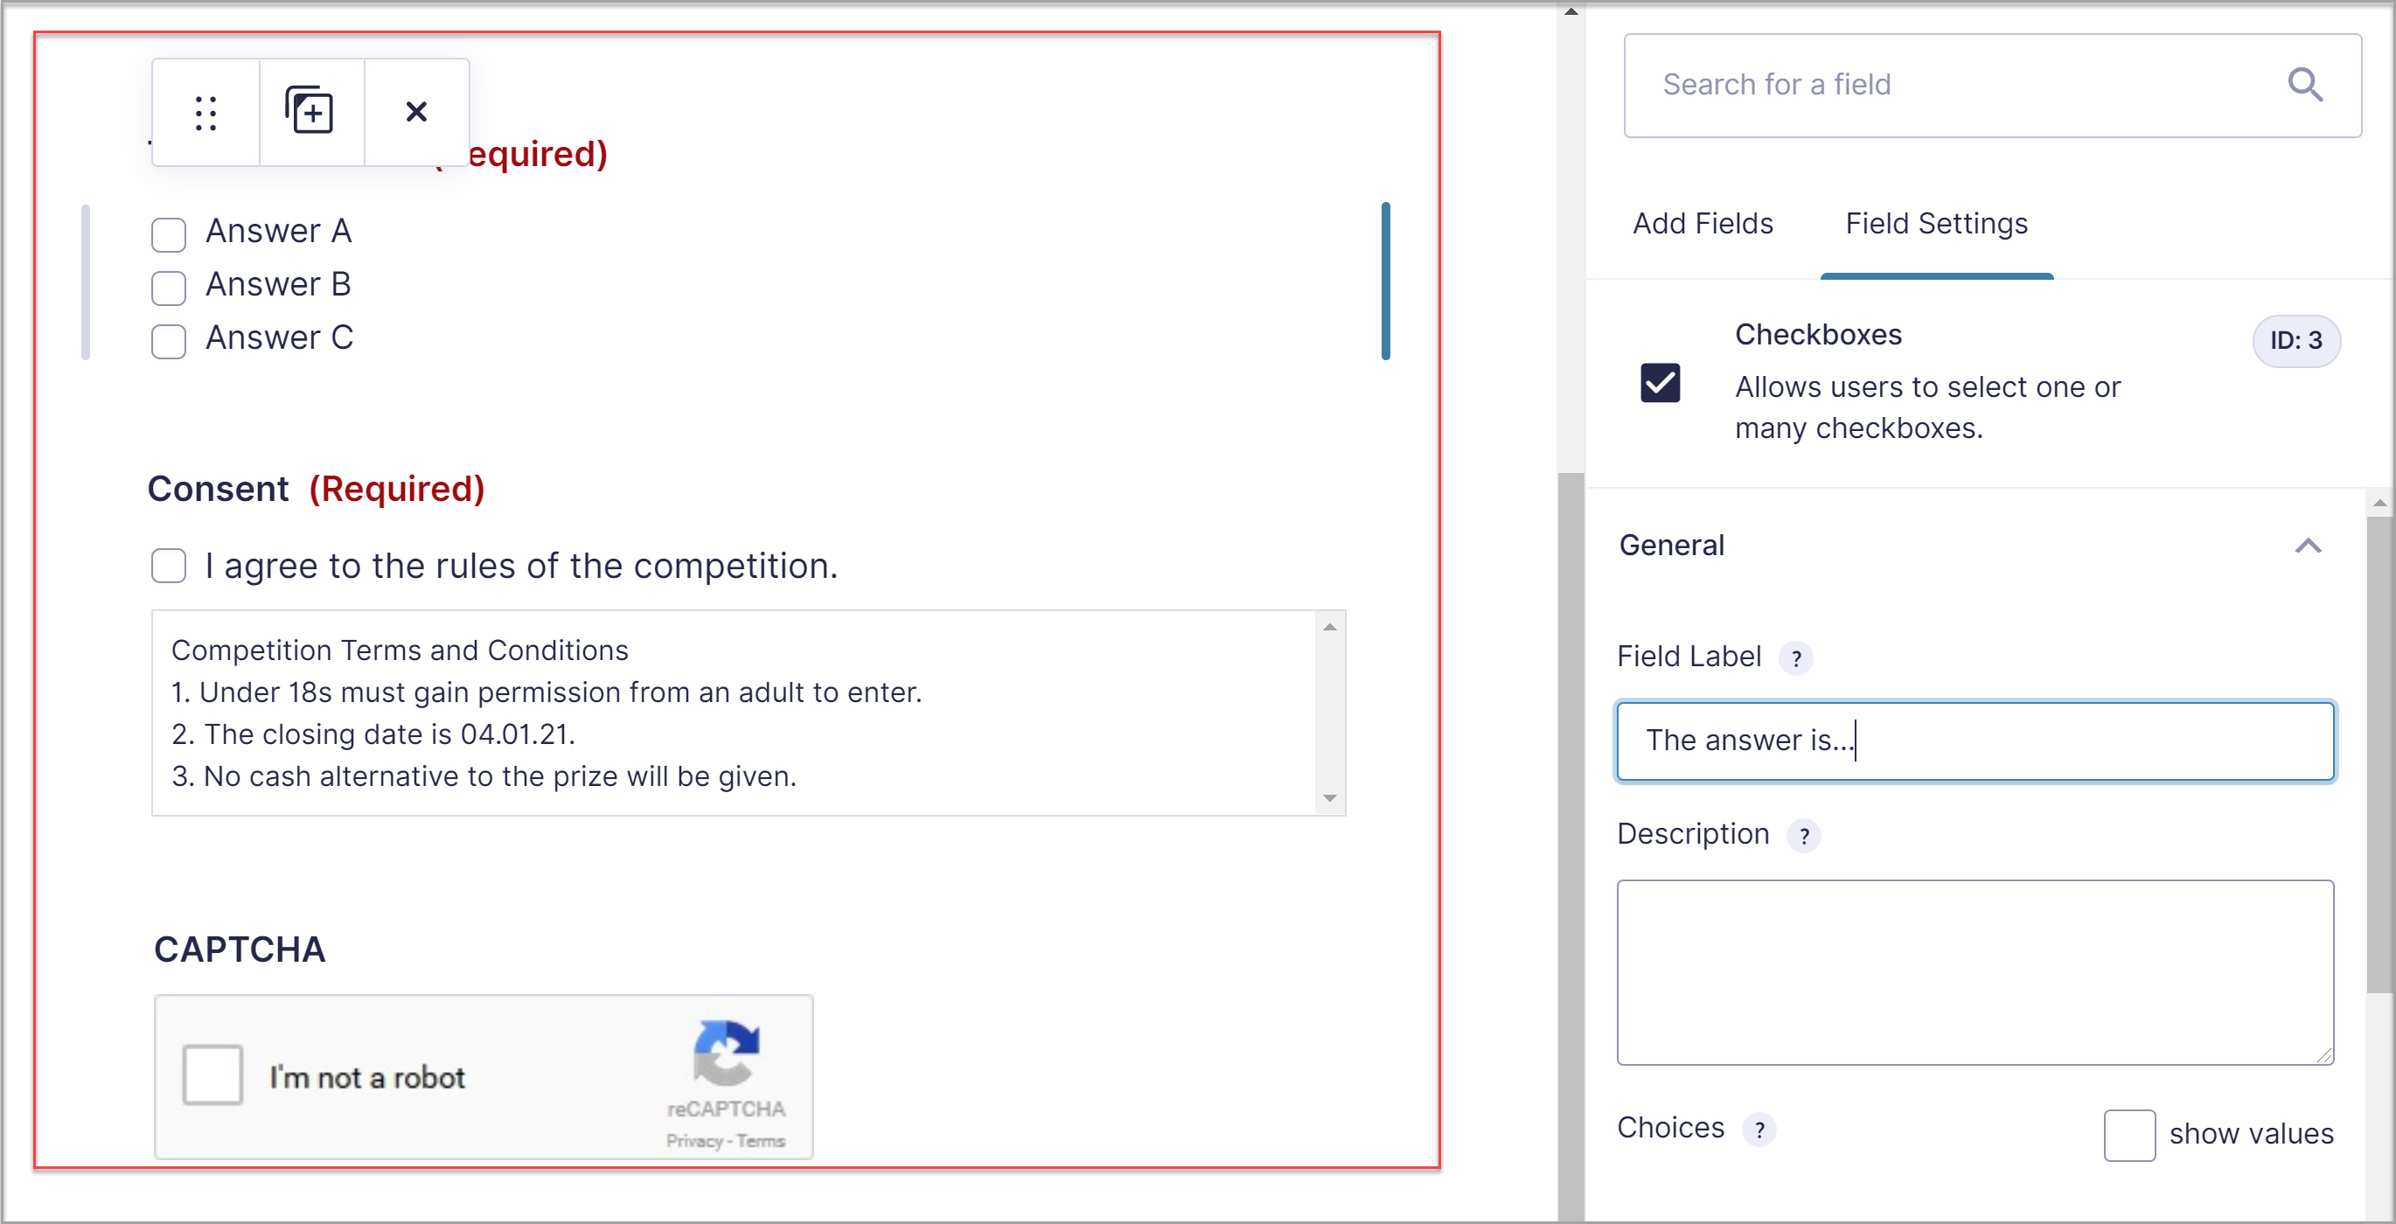This screenshot has width=2396, height=1224.
Task: Click the drag handle dots icon
Action: tap(205, 113)
